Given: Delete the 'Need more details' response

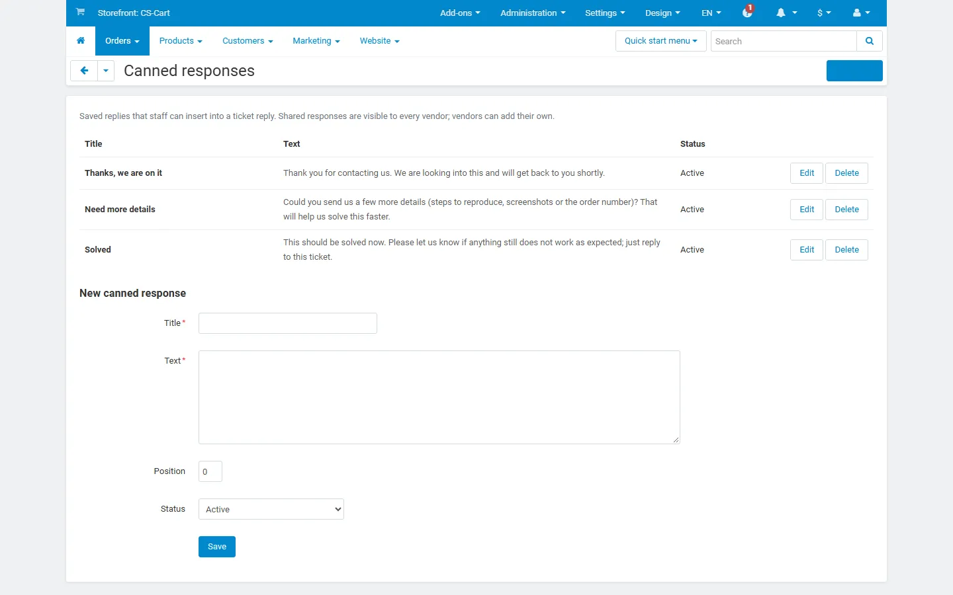Looking at the screenshot, I should pyautogui.click(x=846, y=210).
